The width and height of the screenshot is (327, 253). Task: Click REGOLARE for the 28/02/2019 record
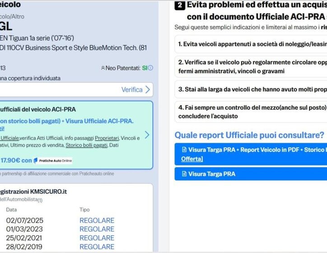click(97, 247)
